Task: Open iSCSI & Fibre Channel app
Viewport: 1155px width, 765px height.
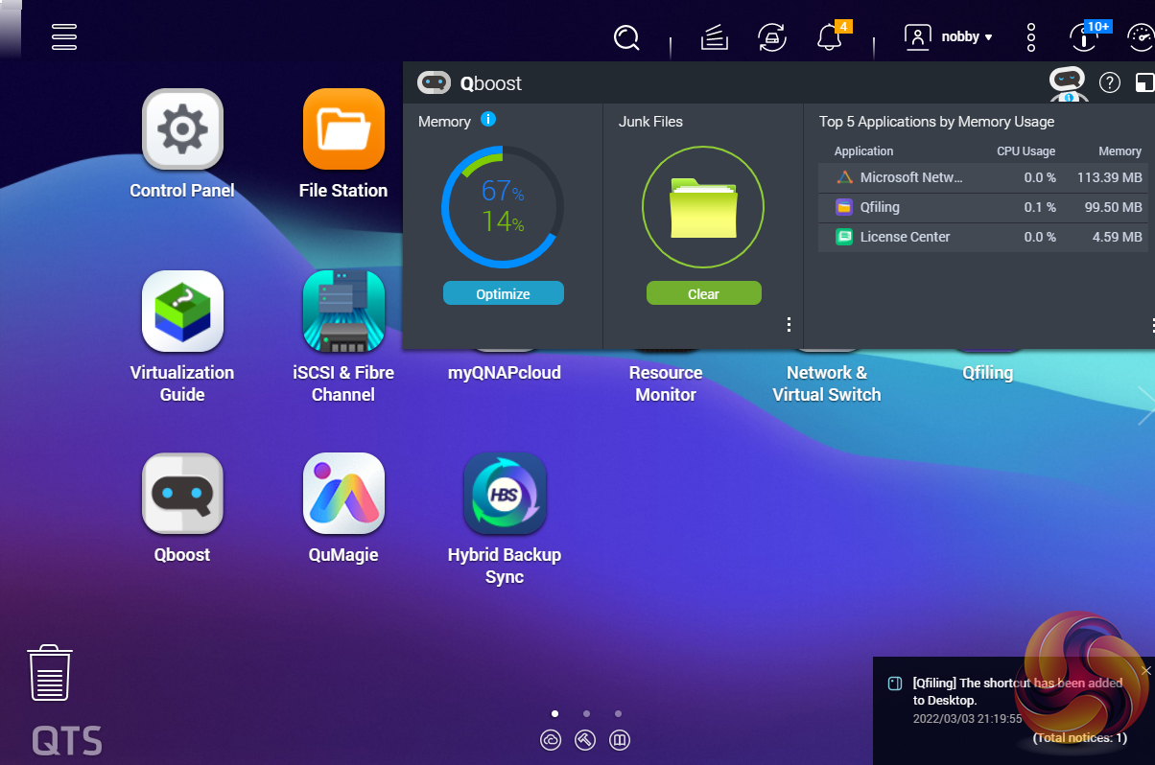Action: [x=343, y=311]
